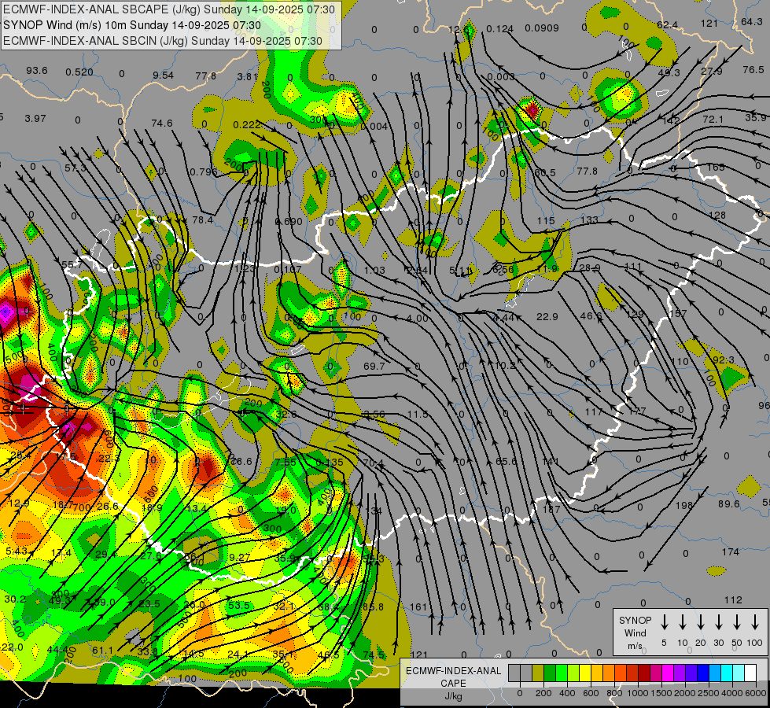
Task: Click the lime green CAPE legend swatch
Action: (573, 673)
